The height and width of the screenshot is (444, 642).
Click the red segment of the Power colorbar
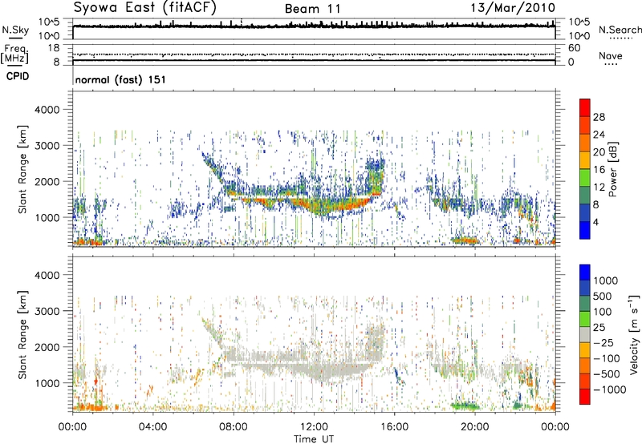[585, 107]
